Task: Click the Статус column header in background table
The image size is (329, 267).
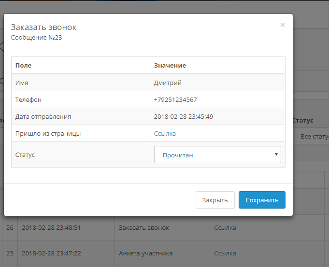Action: [303, 121]
